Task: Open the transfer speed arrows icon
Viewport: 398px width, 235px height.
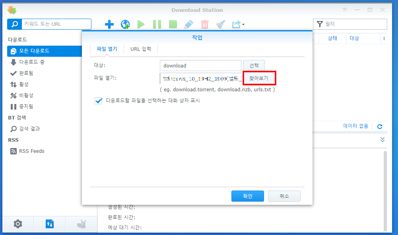Action: coord(50,224)
